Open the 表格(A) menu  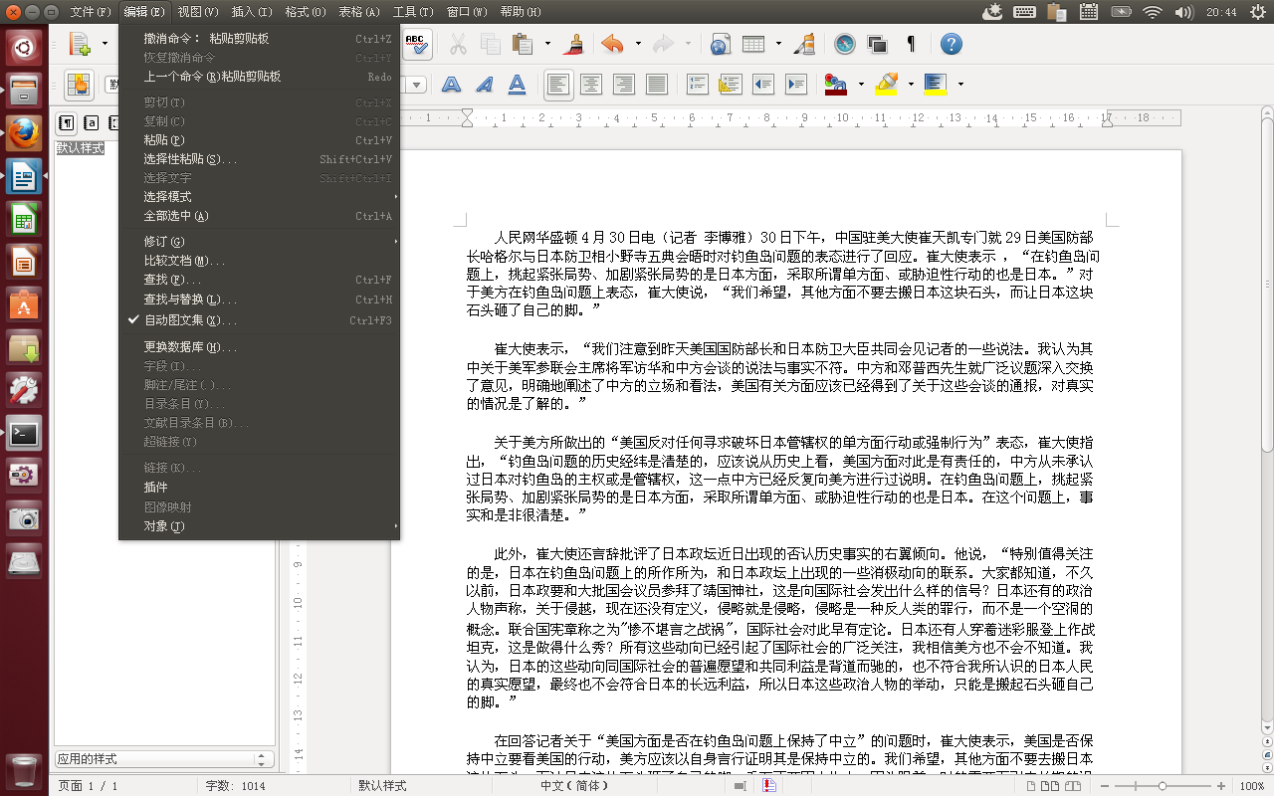pos(359,12)
